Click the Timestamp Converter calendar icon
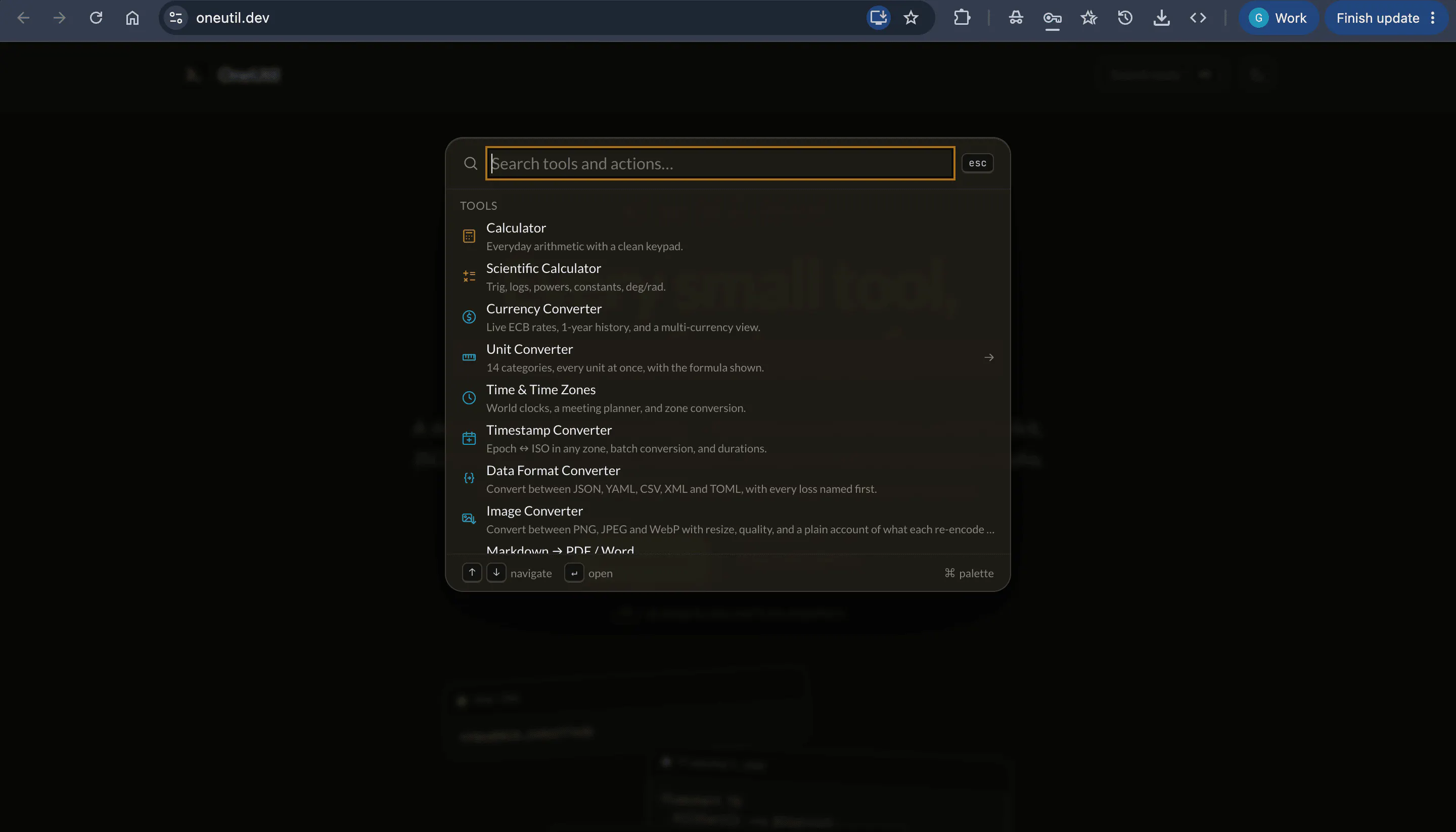 (x=469, y=438)
